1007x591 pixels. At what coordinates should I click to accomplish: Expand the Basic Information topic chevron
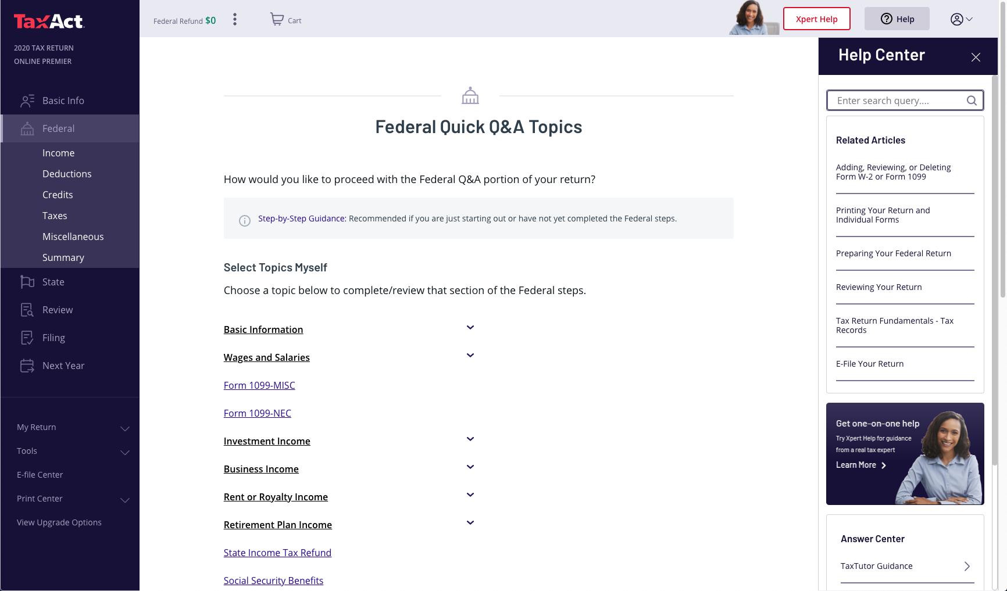pyautogui.click(x=470, y=328)
